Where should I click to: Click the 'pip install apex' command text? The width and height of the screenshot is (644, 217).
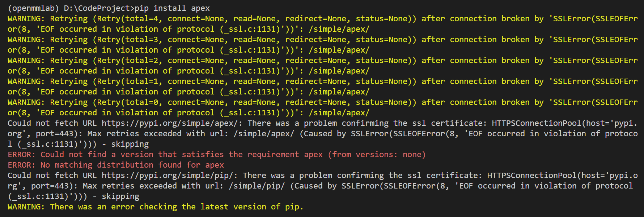[x=172, y=8]
